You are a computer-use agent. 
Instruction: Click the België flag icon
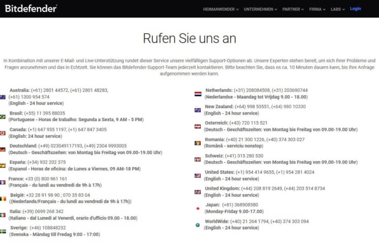tap(3, 198)
